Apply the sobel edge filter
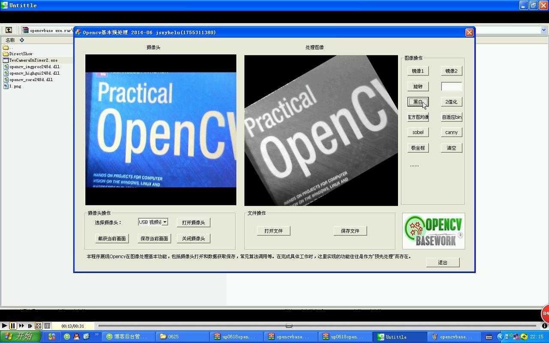 (x=418, y=132)
